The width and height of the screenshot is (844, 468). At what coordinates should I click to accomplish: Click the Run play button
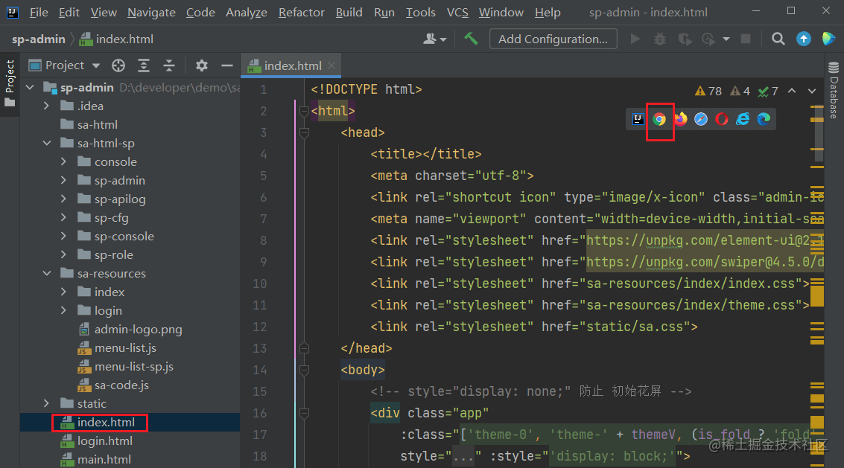[635, 39]
